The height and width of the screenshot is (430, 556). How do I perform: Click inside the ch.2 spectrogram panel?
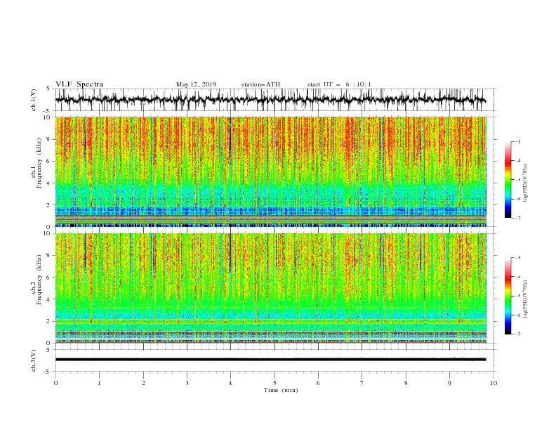point(271,288)
